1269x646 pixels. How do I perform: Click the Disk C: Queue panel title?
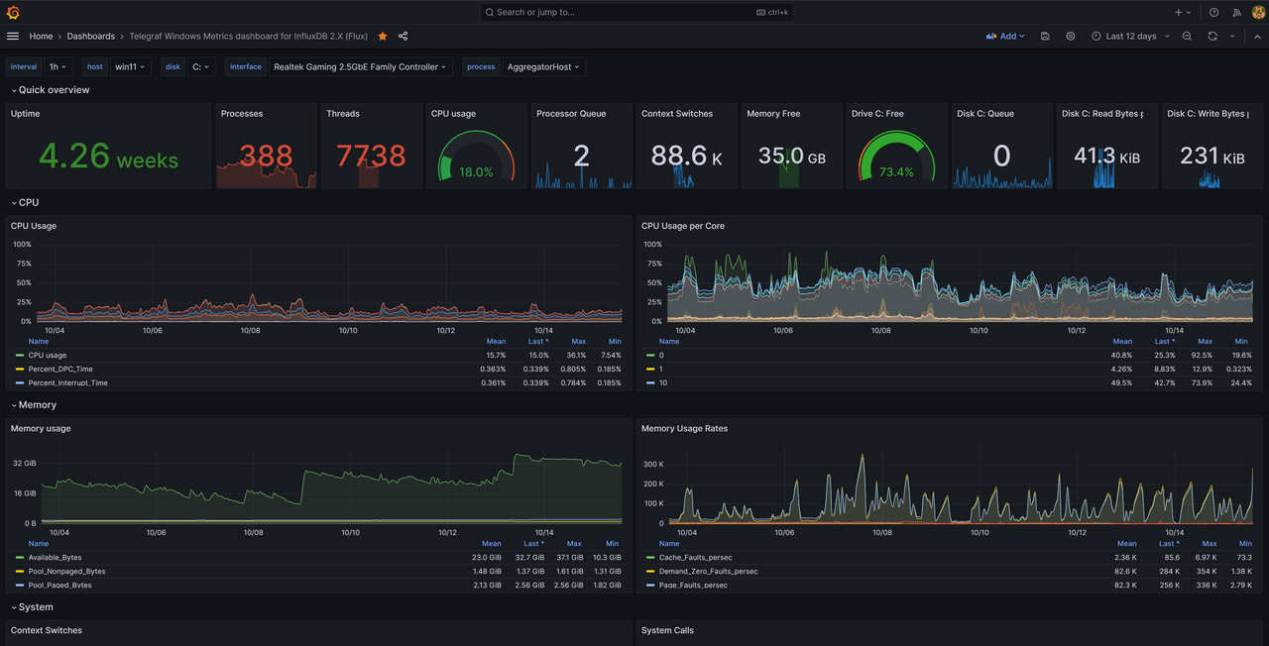pyautogui.click(x=985, y=114)
